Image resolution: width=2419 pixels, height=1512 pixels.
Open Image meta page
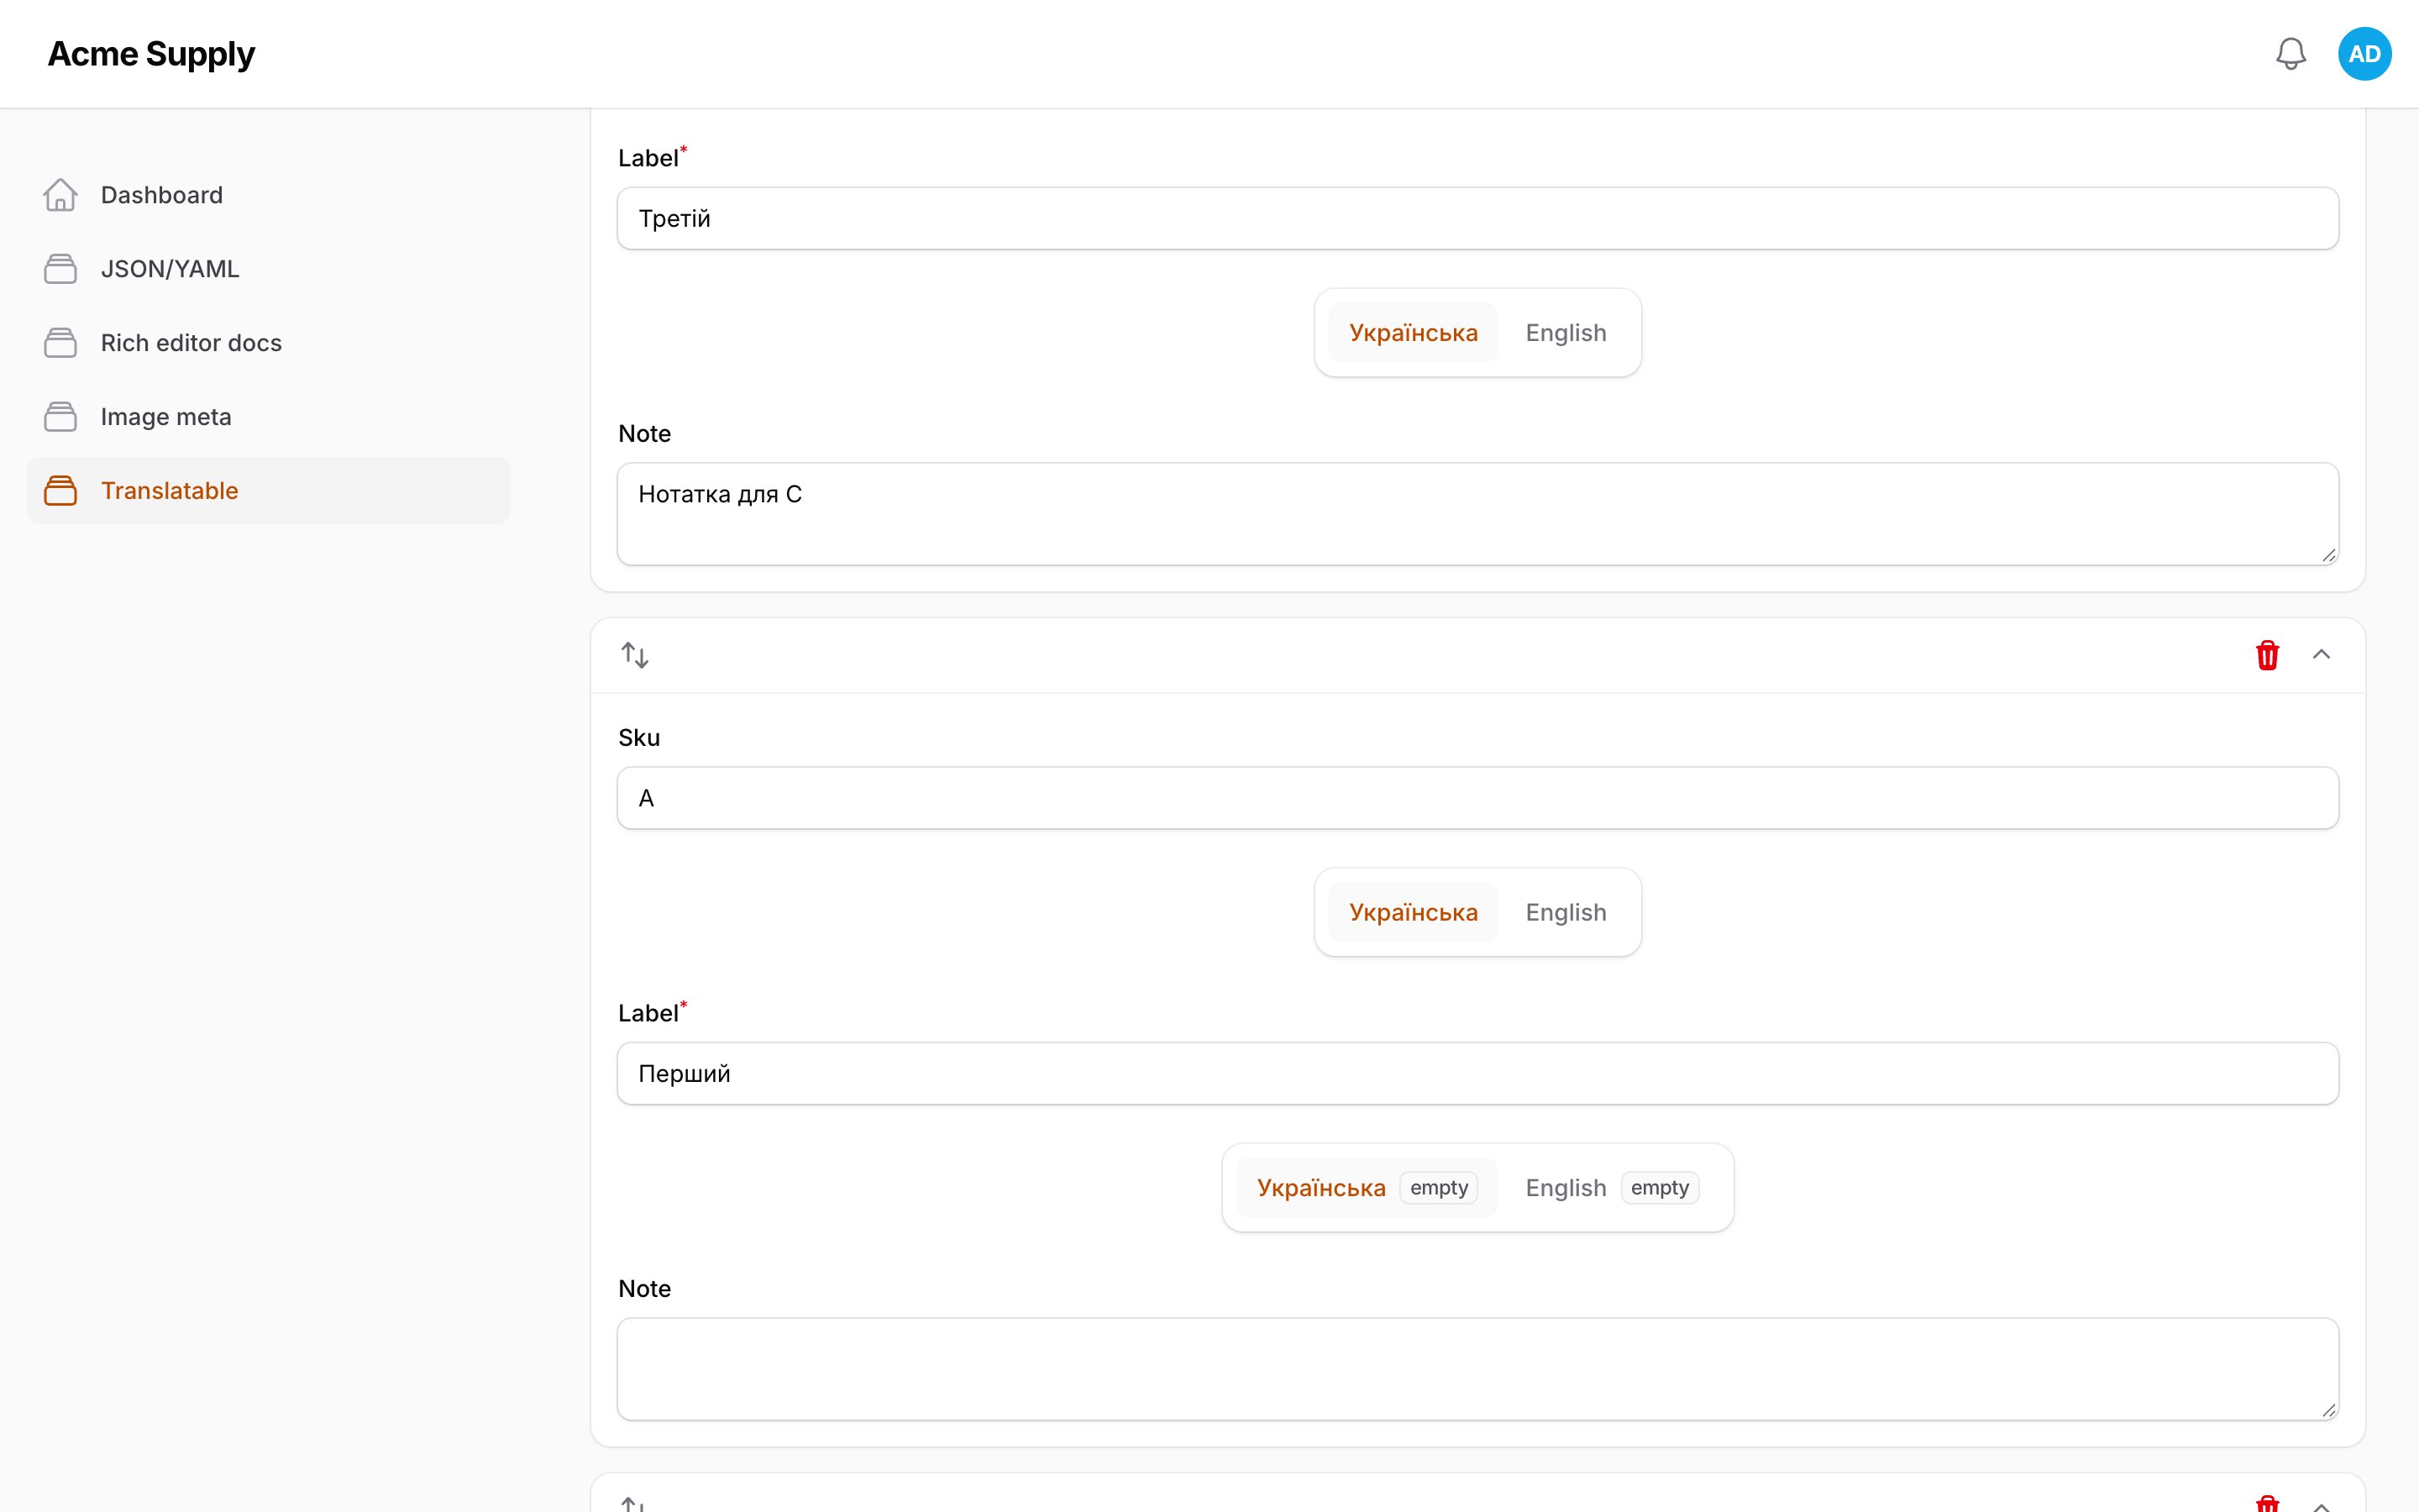(x=268, y=417)
